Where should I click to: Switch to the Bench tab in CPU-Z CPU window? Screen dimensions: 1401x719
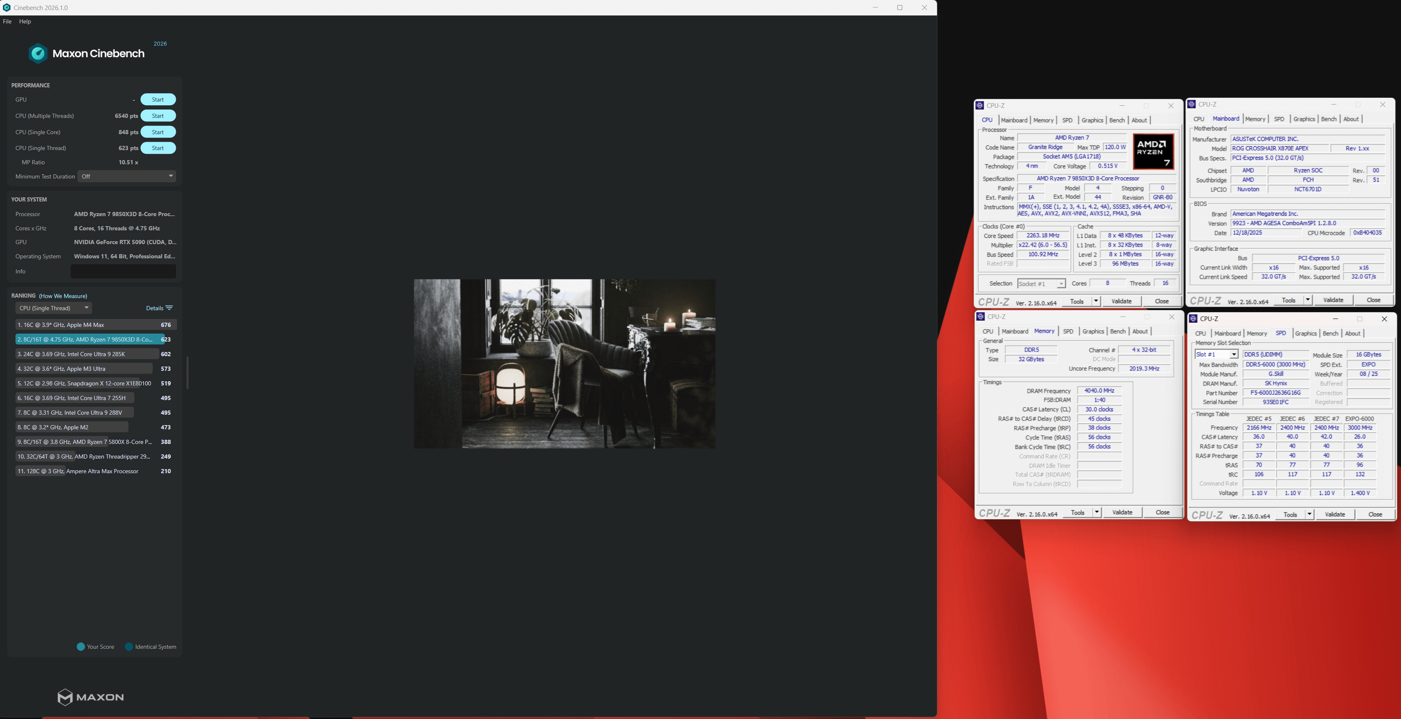click(1116, 120)
